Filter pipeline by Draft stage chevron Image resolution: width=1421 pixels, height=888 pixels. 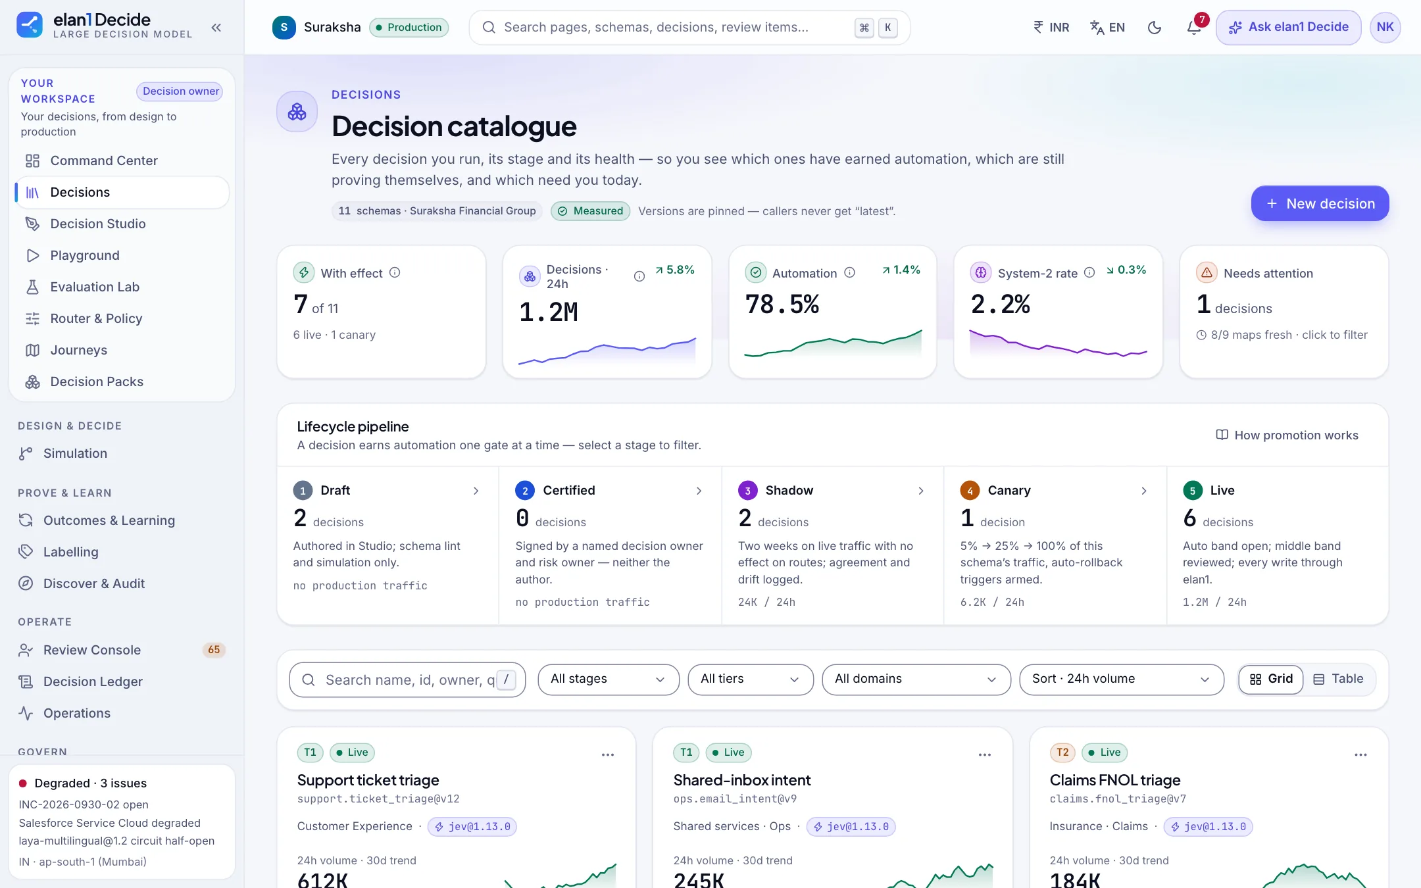pyautogui.click(x=476, y=491)
